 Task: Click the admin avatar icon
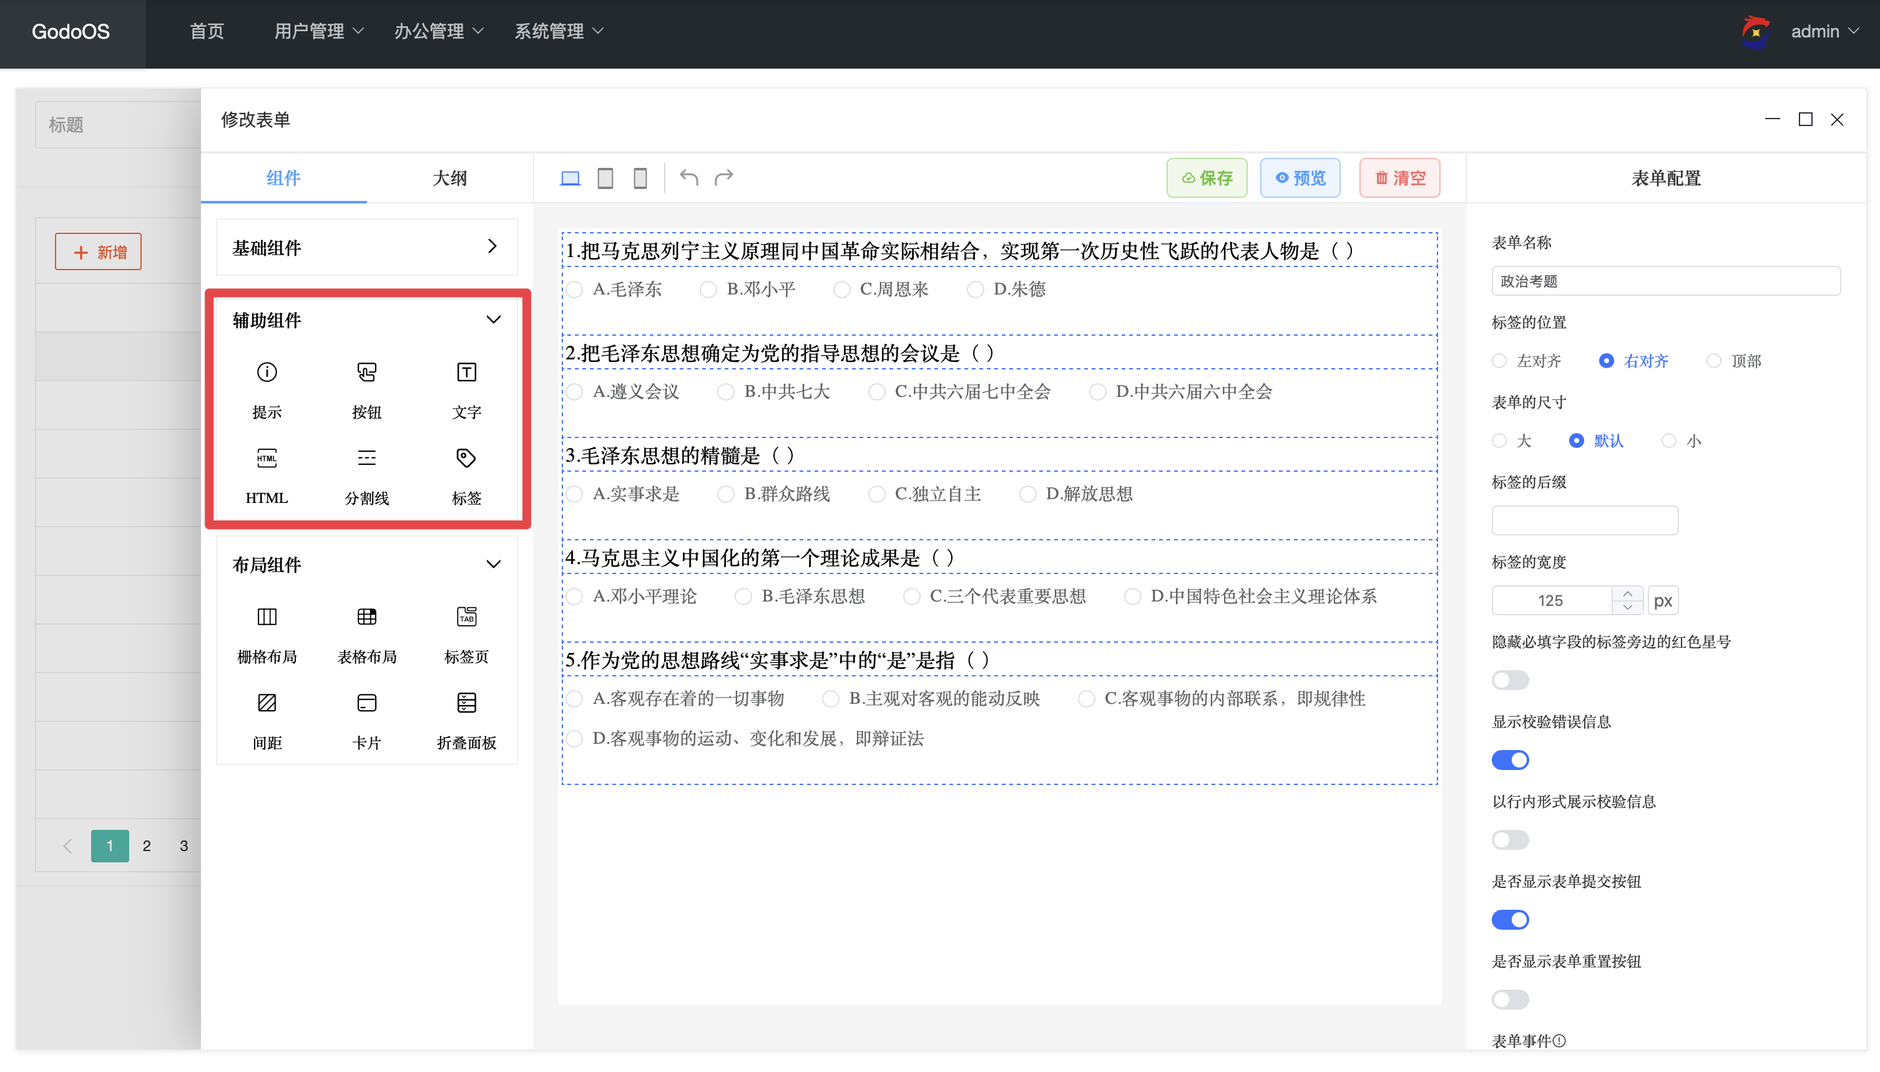point(1756,31)
